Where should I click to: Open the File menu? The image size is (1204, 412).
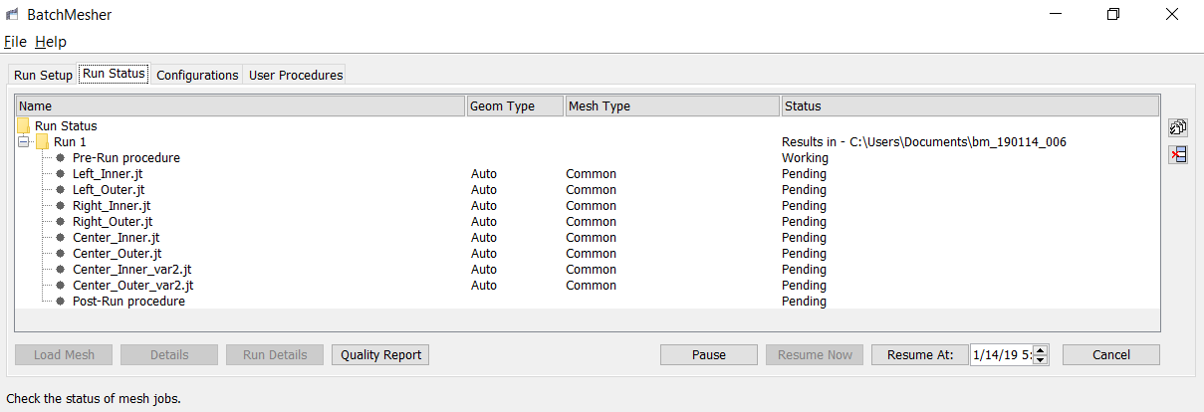(x=14, y=42)
